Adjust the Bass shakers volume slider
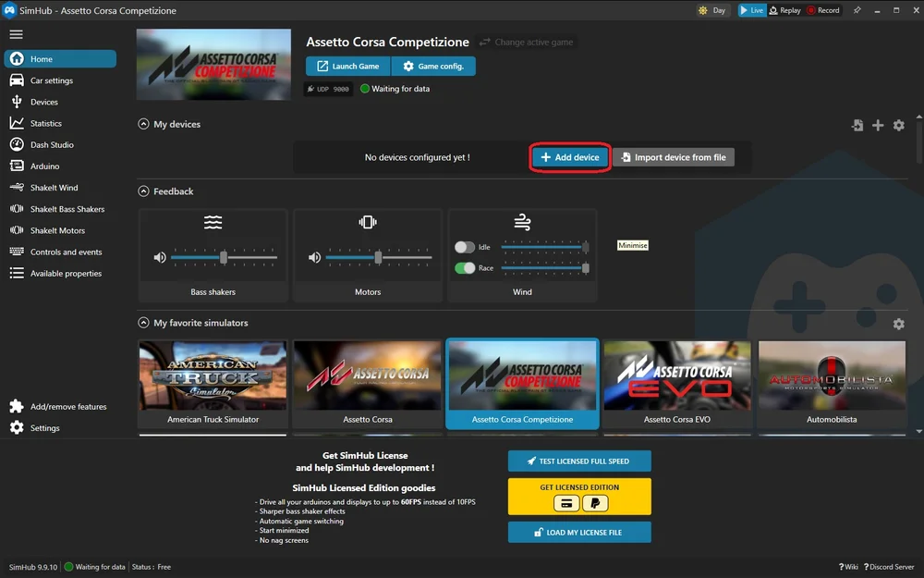This screenshot has width=924, height=578. (223, 257)
